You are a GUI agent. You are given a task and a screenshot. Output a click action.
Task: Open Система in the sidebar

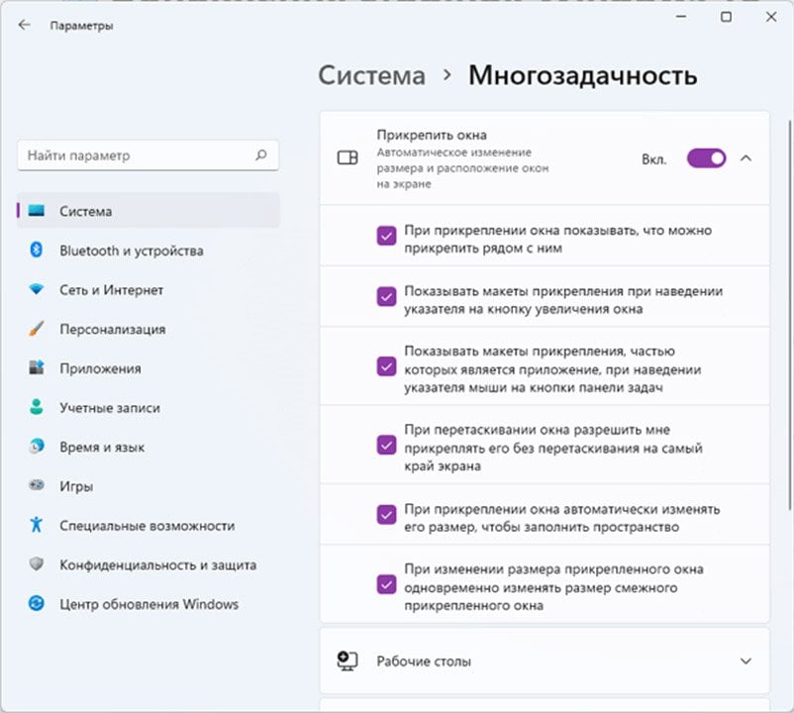[x=149, y=211]
